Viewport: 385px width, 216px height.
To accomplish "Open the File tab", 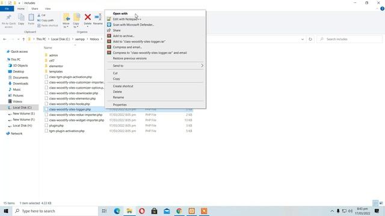I will pyautogui.click(x=7, y=8).
